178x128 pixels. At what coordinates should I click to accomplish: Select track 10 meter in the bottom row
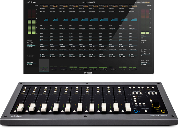(133, 68)
